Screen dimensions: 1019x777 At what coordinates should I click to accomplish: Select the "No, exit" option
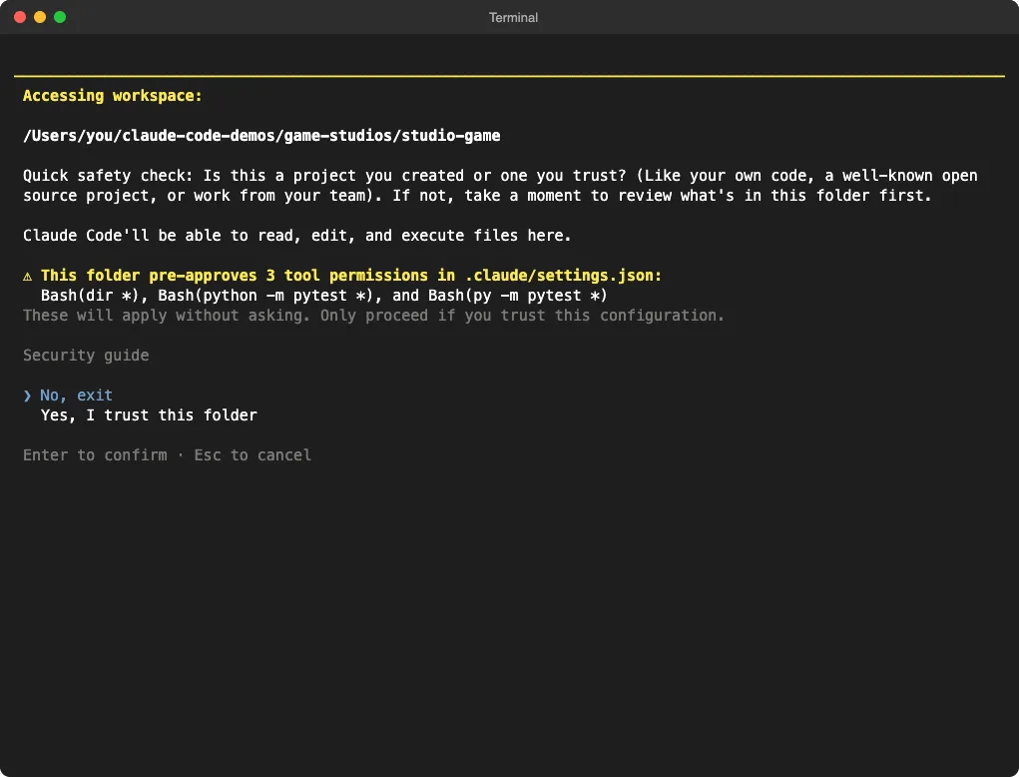pyautogui.click(x=76, y=395)
